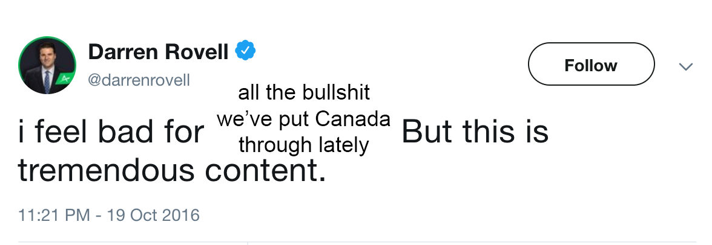Click the "i feel bad for" text
Image resolution: width=712 pixels, height=245 pixels.
pyautogui.click(x=111, y=133)
